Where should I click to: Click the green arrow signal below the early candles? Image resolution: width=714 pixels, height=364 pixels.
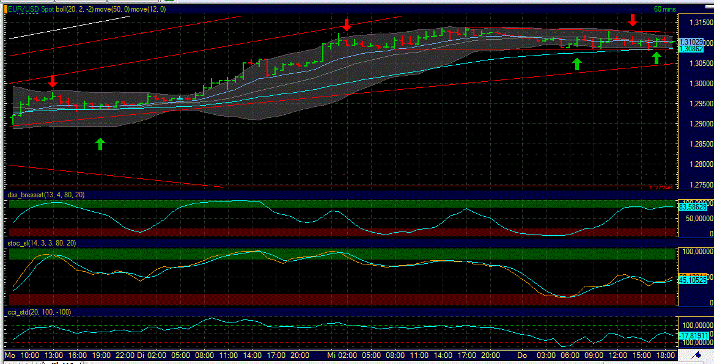click(100, 144)
